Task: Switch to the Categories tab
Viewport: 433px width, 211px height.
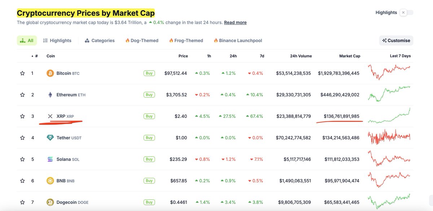Action: pyautogui.click(x=100, y=40)
